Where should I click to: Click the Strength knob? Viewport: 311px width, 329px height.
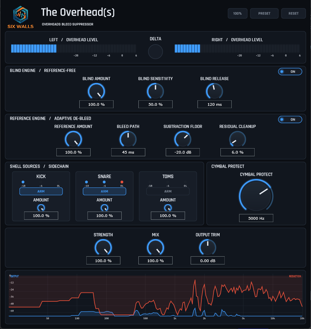click(x=103, y=247)
